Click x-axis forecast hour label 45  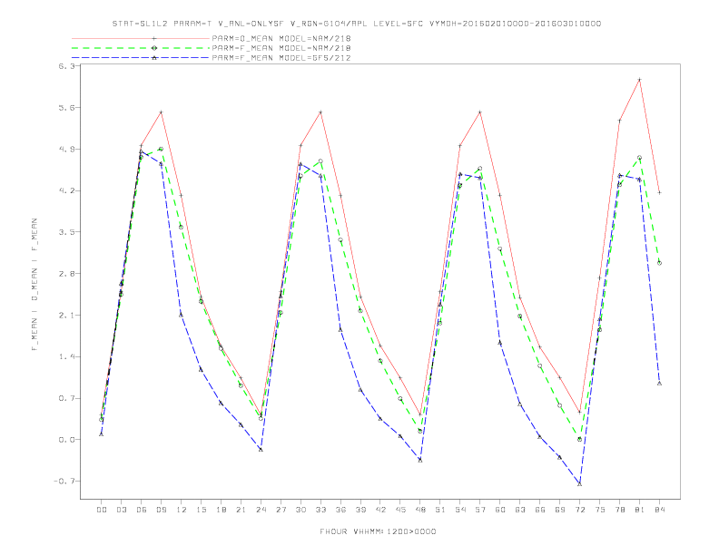click(x=400, y=510)
